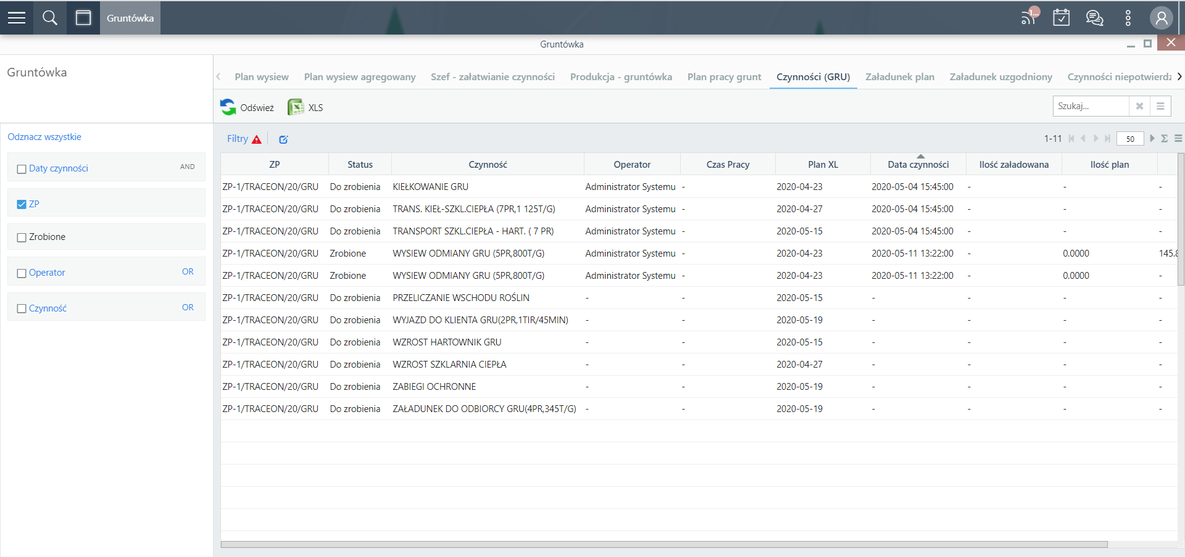Image resolution: width=1185 pixels, height=557 pixels.
Task: Expand the Operator filter section
Action: pos(47,273)
